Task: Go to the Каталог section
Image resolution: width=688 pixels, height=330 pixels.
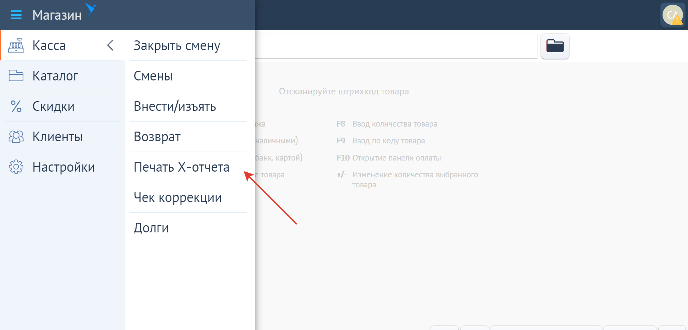Action: click(x=55, y=76)
